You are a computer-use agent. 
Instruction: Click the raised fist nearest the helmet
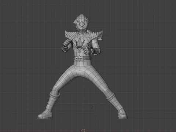pos(67,43)
